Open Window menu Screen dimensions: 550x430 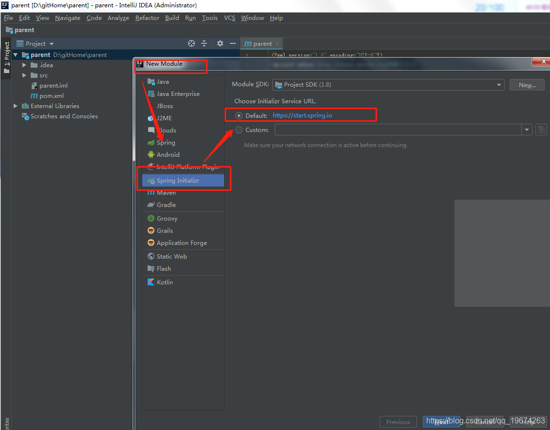(x=252, y=18)
